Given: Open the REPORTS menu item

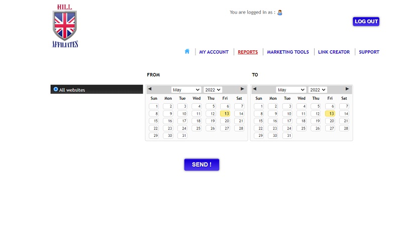Looking at the screenshot, I should [x=248, y=52].
